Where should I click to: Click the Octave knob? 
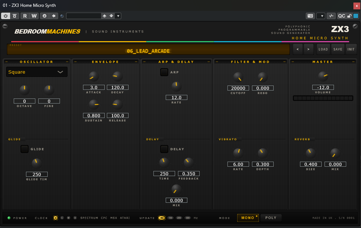click(25, 90)
